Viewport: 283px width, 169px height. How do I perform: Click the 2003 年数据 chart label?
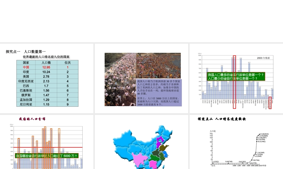pos(263,58)
